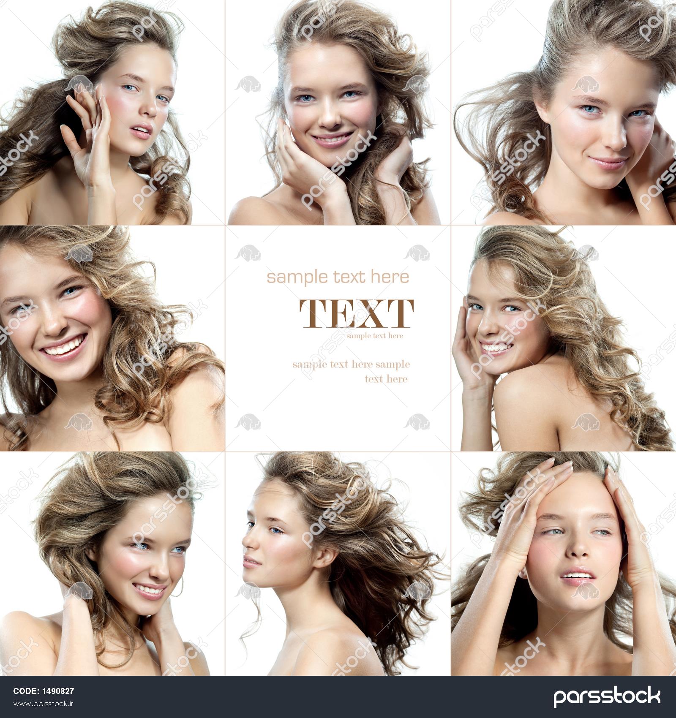
Task: Click the watermark animal icon at the center panel's top-right
Action: click(417, 253)
